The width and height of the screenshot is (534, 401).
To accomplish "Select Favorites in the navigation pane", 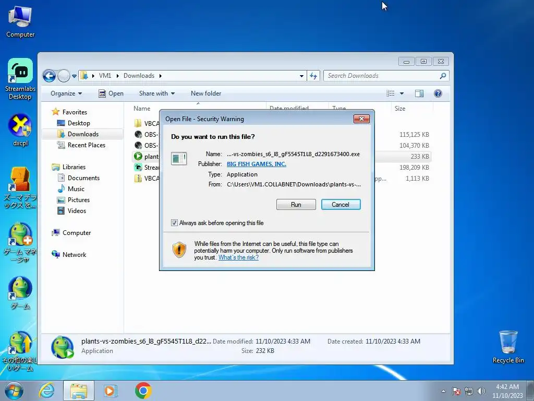I will click(x=75, y=112).
